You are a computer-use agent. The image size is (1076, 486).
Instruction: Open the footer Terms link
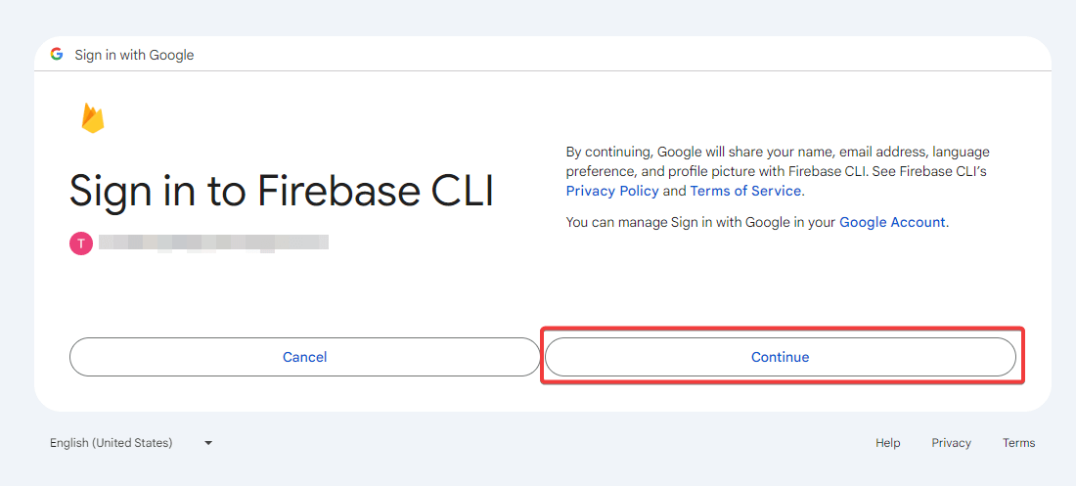(1018, 443)
